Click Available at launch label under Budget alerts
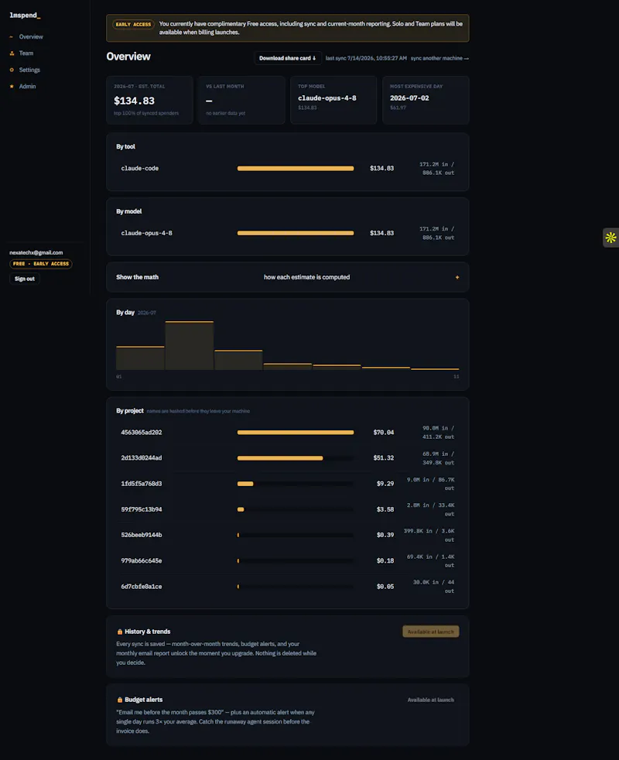The width and height of the screenshot is (619, 760). coord(430,700)
